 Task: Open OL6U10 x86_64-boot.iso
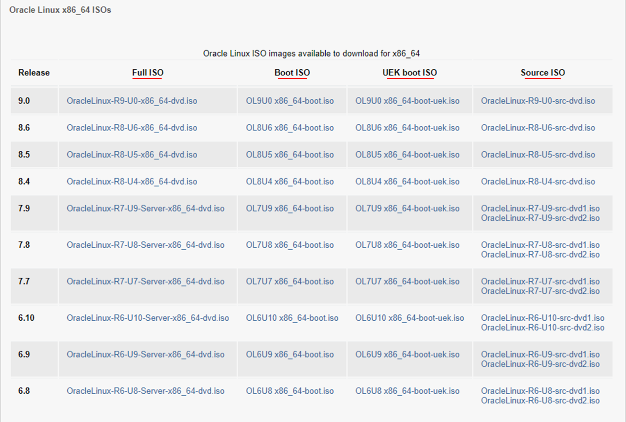(x=292, y=318)
